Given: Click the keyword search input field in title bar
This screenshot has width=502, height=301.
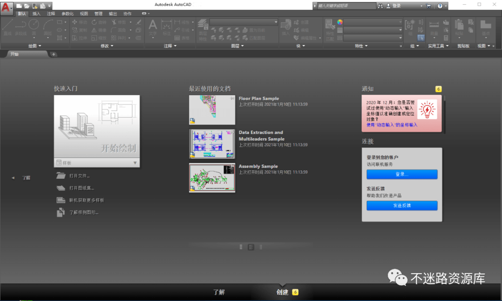Looking at the screenshot, I should pos(346,6).
